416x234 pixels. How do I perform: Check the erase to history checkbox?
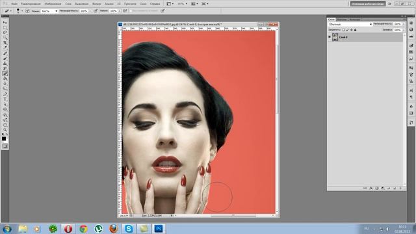pyautogui.click(x=131, y=11)
